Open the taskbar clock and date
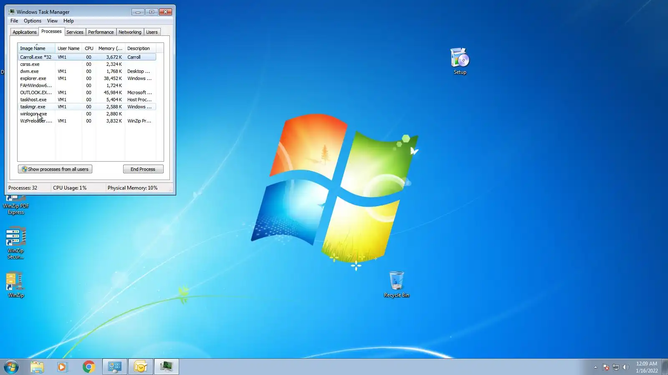Image resolution: width=668 pixels, height=375 pixels. click(x=647, y=367)
